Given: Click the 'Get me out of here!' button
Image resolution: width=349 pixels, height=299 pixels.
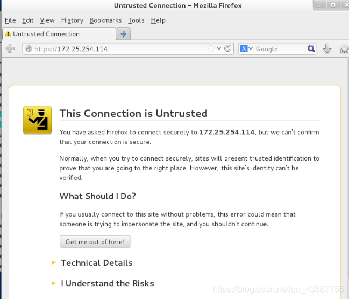Looking at the screenshot, I should [95, 241].
